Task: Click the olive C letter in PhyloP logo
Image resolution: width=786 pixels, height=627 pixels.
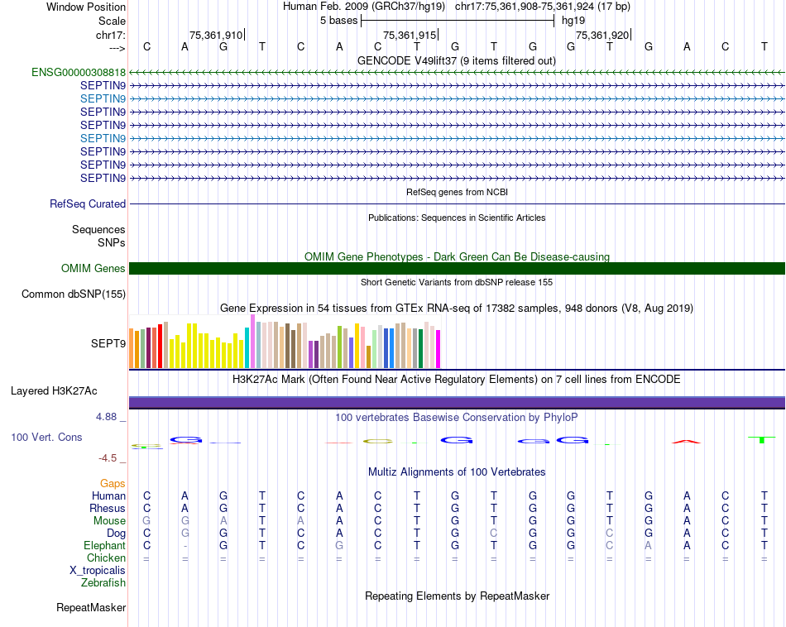Action: 378,441
